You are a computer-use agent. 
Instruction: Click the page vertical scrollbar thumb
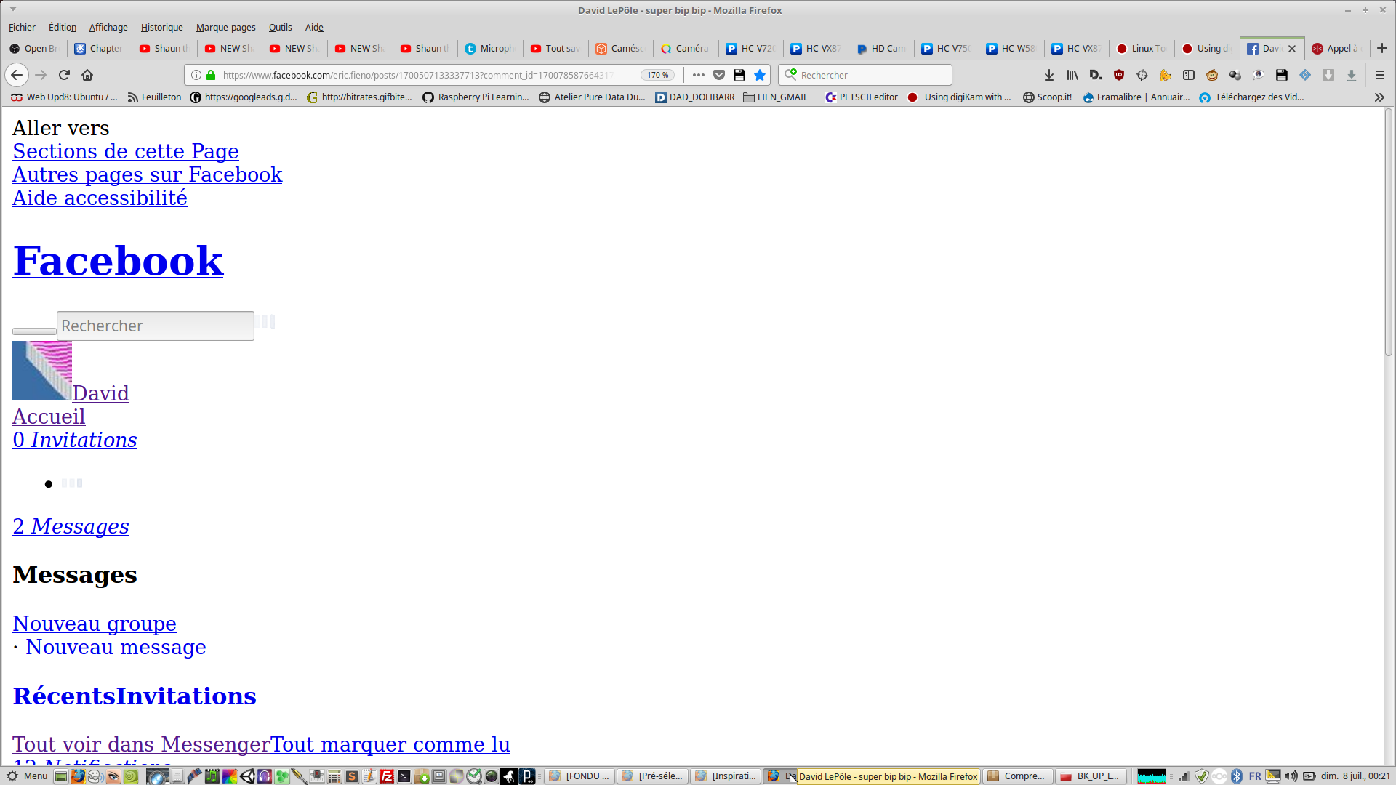[x=1388, y=233]
